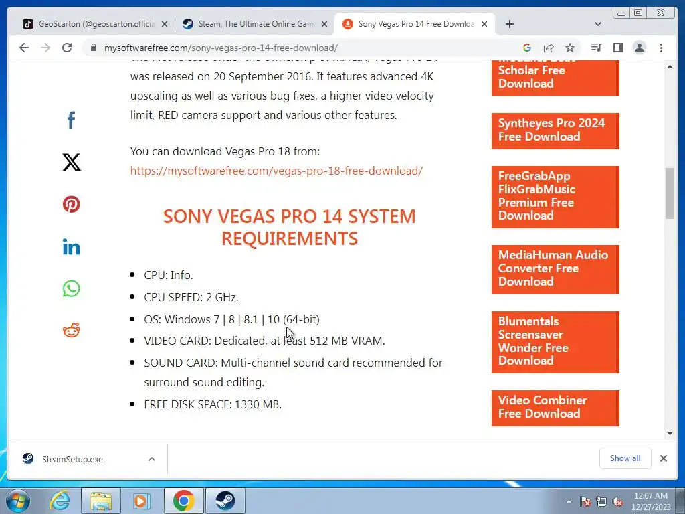Click 'CPU SPEED: 2 GHz.' text
Screen dimensions: 685x514
pyautogui.click(x=191, y=297)
